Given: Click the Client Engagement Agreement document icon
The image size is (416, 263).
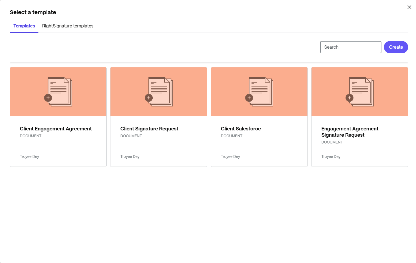Looking at the screenshot, I should click(x=58, y=92).
